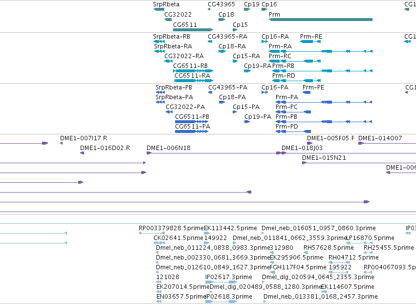Select protein SrpRbeta-PA
This screenshot has width=416, height=304.
(174, 97)
